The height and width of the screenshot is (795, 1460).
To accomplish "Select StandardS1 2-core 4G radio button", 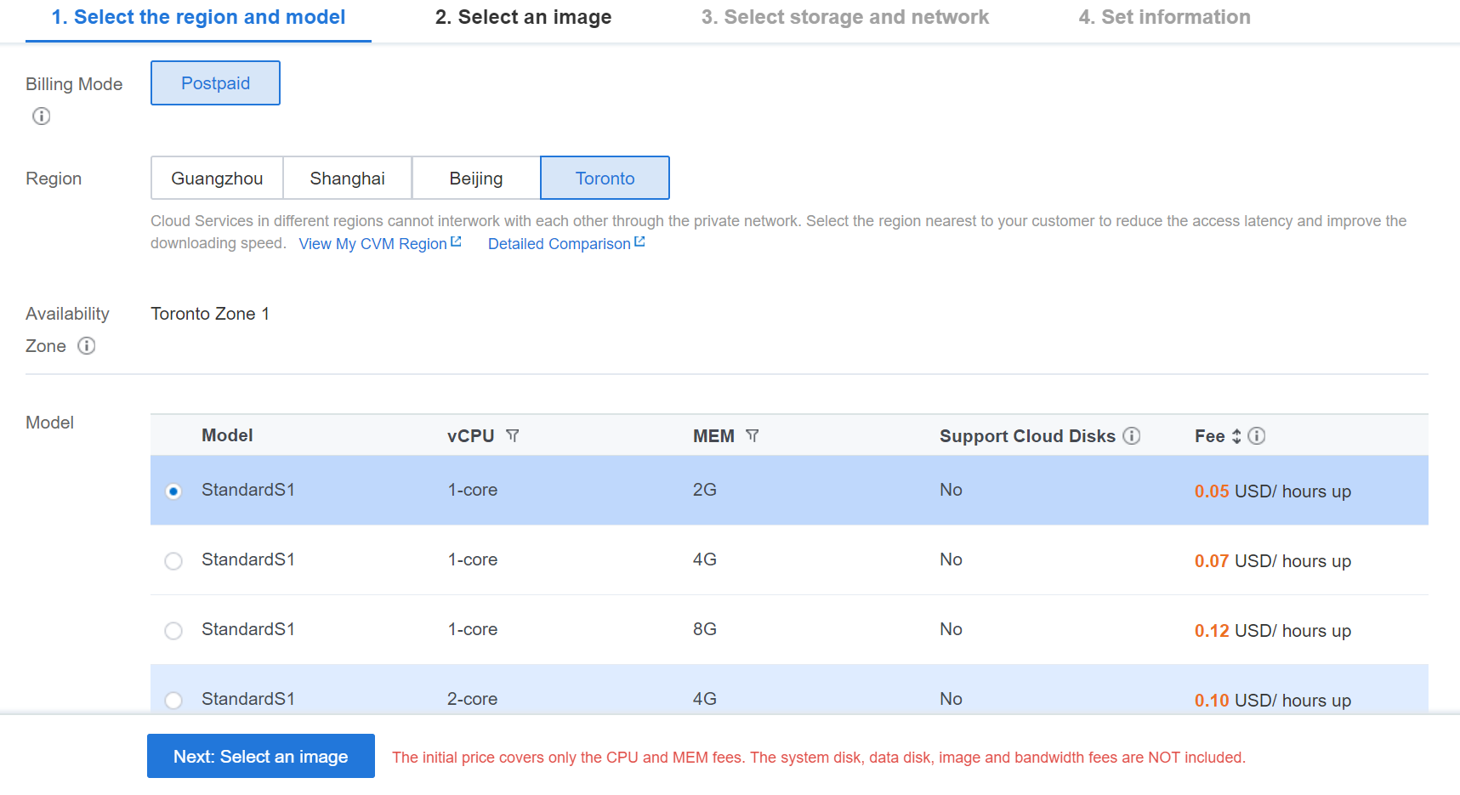I will coord(173,701).
